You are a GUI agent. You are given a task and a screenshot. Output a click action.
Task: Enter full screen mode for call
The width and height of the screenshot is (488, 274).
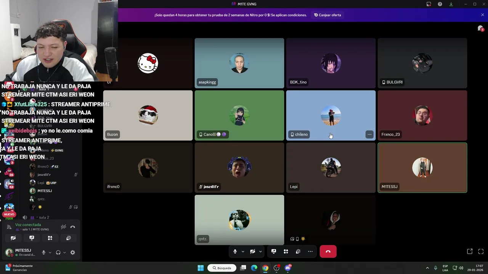tap(481, 252)
